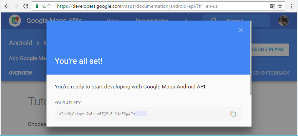Click the green secure padlock icon
The width and height of the screenshot is (298, 136).
pyautogui.click(x=37, y=6)
